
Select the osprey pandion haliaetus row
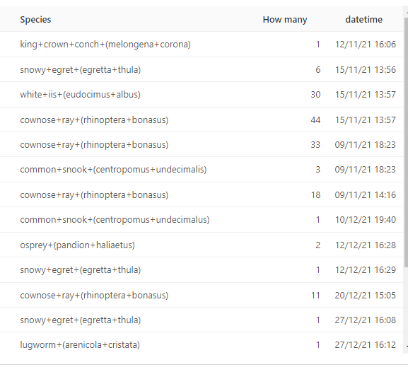(x=202, y=245)
